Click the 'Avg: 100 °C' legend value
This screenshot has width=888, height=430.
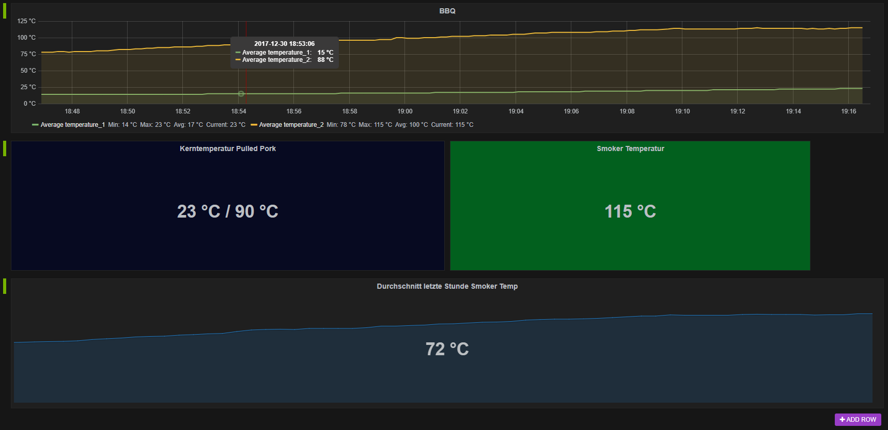412,125
